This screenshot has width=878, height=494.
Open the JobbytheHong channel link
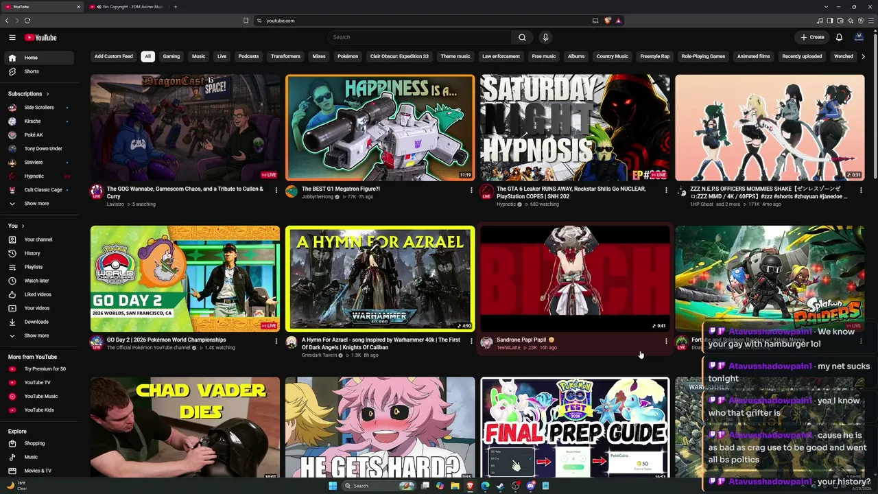click(x=318, y=197)
